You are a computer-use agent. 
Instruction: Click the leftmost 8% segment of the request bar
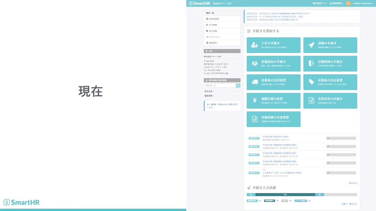coord(251,194)
